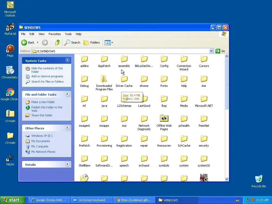The image size is (272, 204).
Task: Open the Back history dropdown arrow
Action: [x=37, y=42]
